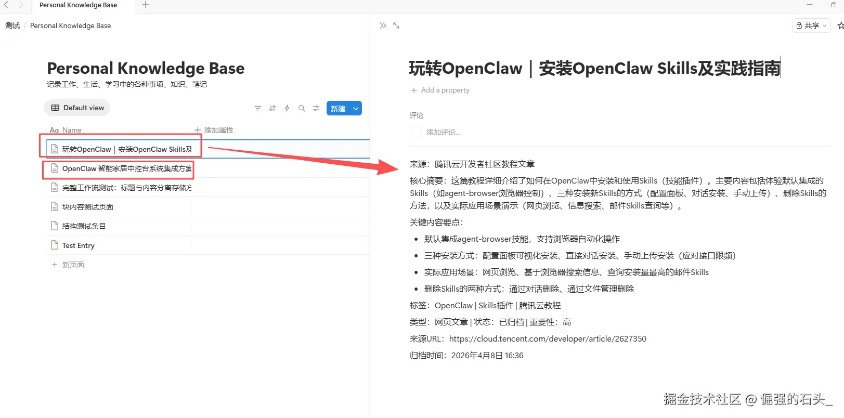Click the 标签：OpenClaw | Skills插件 line
This screenshot has height=418, width=844.
click(x=485, y=306)
